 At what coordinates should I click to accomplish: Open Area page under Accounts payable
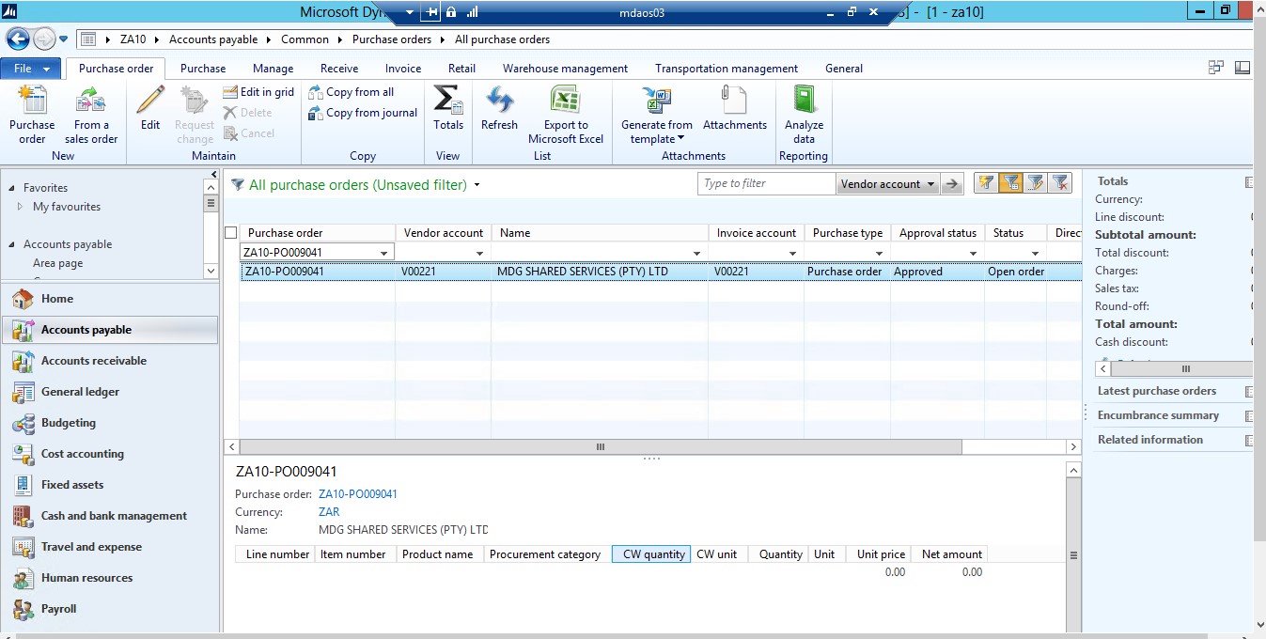[x=57, y=263]
